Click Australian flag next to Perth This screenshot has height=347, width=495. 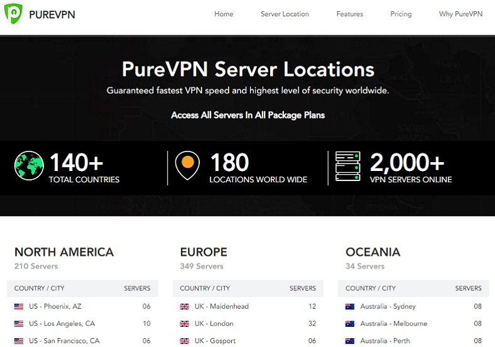tap(350, 341)
